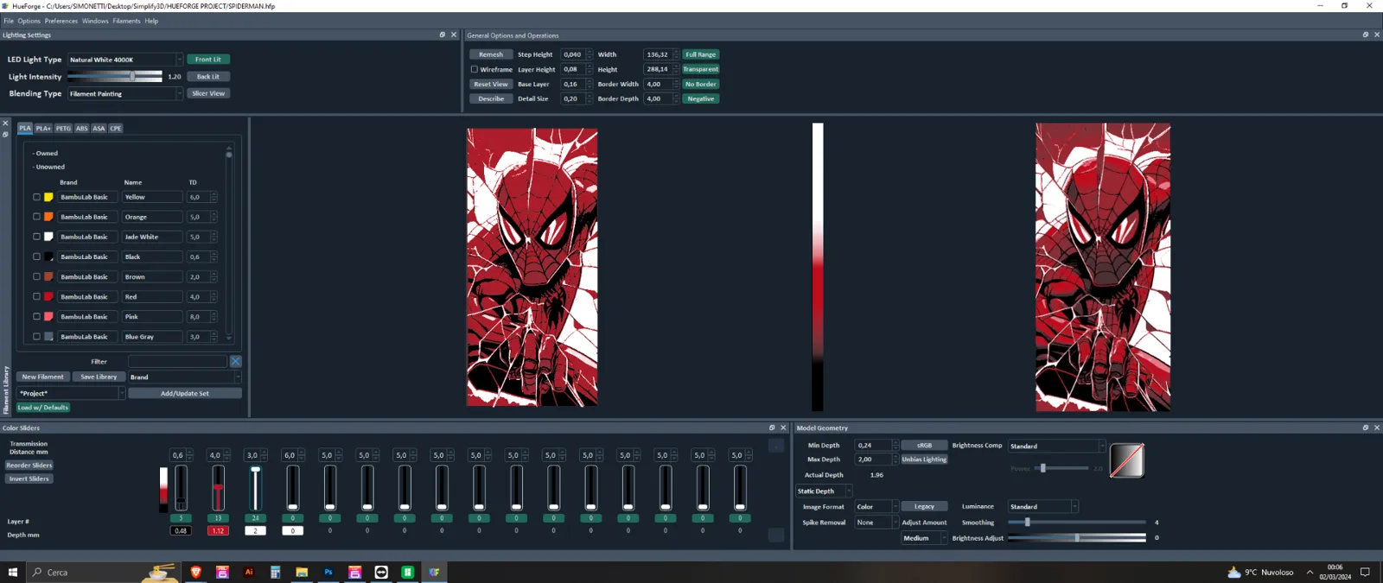
Task: Check the Pink filament checkbox
Action: click(36, 316)
